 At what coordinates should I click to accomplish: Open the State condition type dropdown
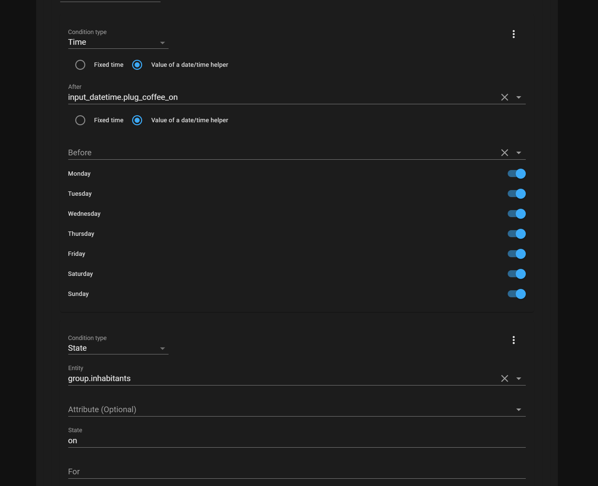(x=118, y=348)
